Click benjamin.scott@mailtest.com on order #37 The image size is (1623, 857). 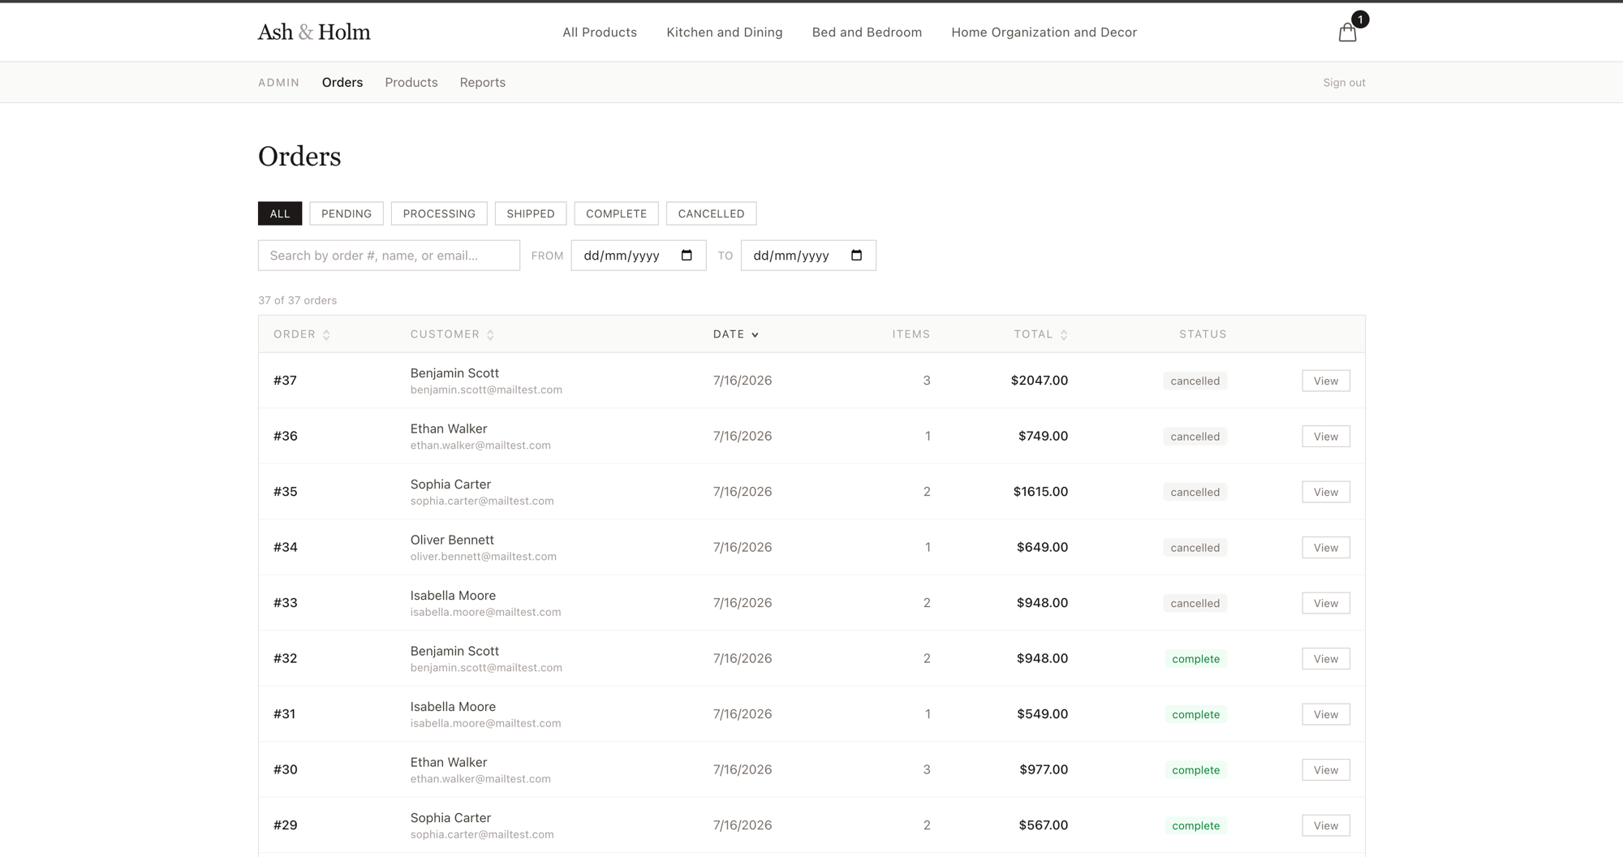point(486,390)
